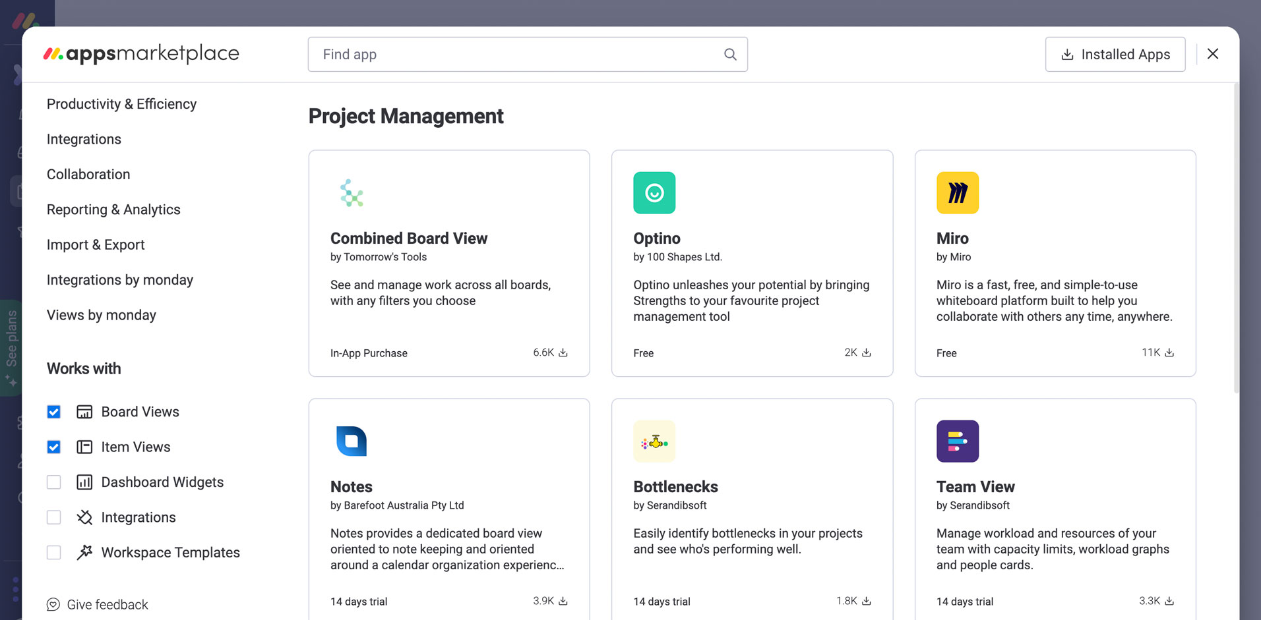
Task: Open the Give feedback link
Action: point(98,604)
